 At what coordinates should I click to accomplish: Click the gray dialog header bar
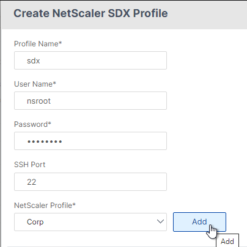[x=124, y=15]
